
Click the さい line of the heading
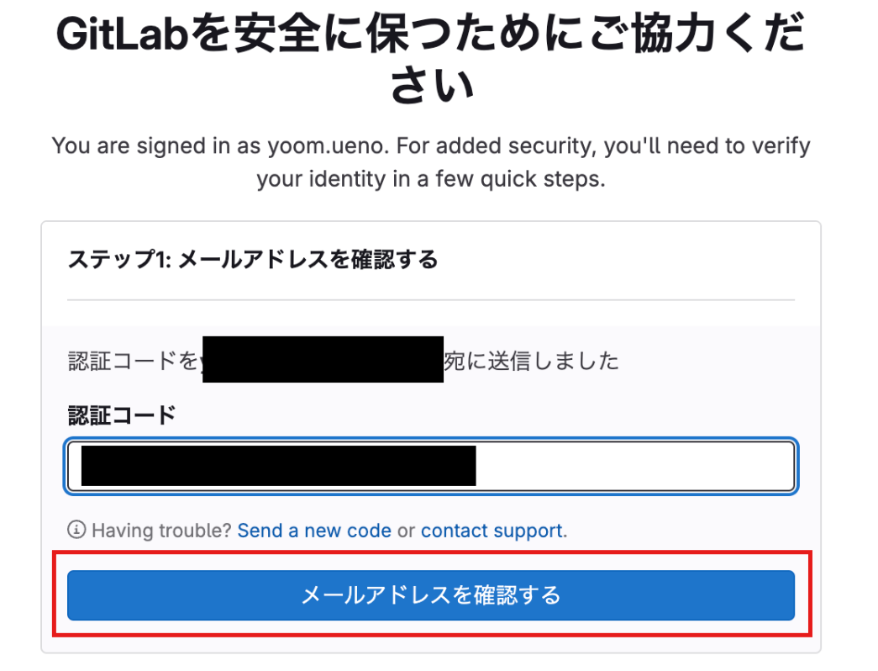point(432,87)
